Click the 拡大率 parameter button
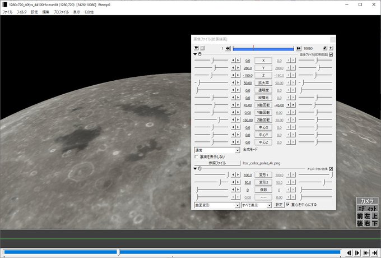This screenshot has width=381, height=258. 263,83
